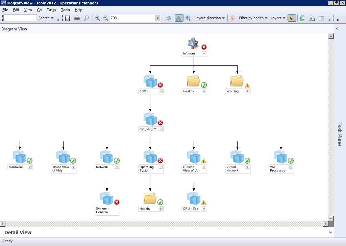
Task: Open the Go menu
Action: pyautogui.click(x=39, y=10)
